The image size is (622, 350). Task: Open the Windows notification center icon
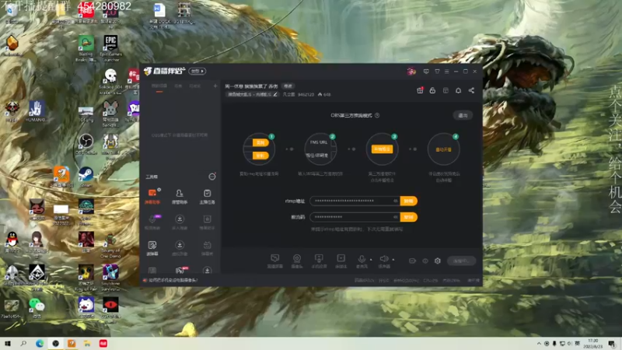(612, 344)
